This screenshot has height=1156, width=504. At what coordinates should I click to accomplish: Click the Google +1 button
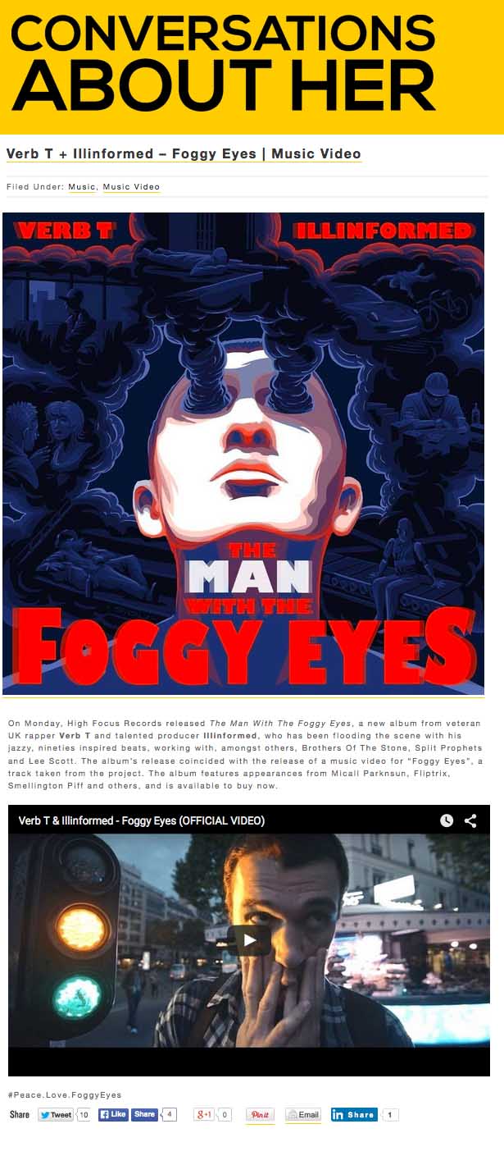click(204, 1115)
